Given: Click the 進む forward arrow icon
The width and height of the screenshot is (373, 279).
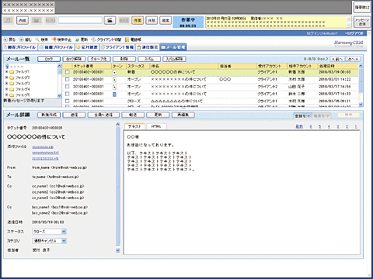Looking at the screenshot, I should 21,40.
